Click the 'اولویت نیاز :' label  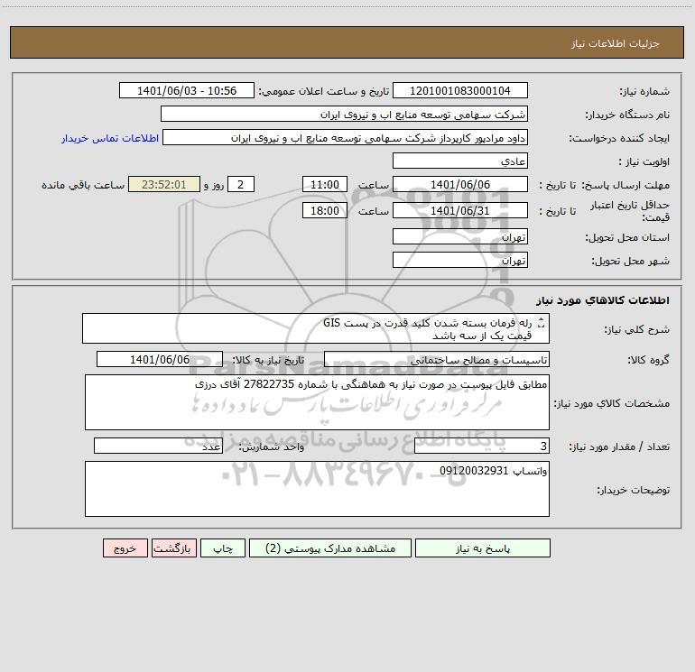[644, 161]
